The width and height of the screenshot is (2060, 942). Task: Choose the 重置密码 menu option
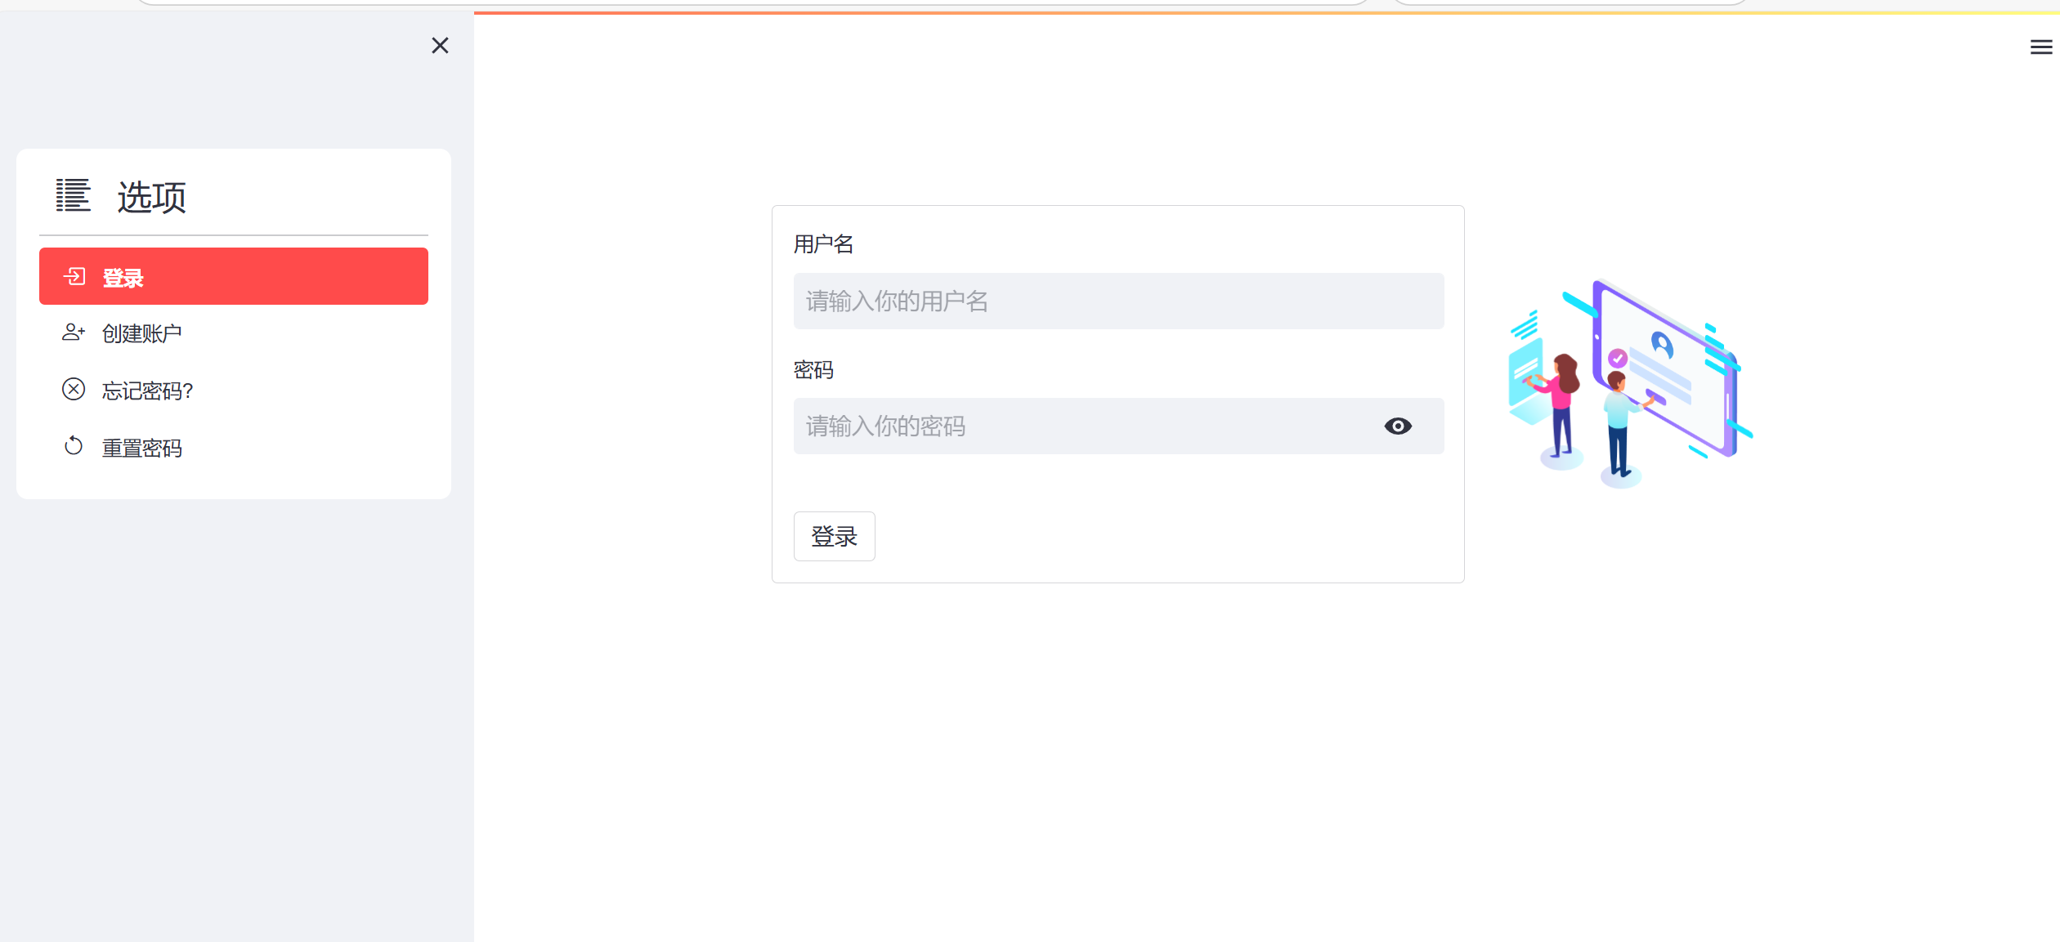click(142, 448)
